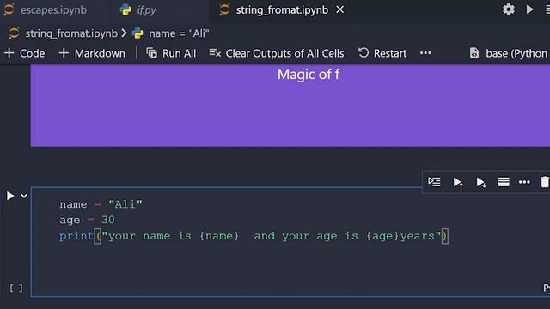Click the empty execution count brackets

tap(16, 288)
